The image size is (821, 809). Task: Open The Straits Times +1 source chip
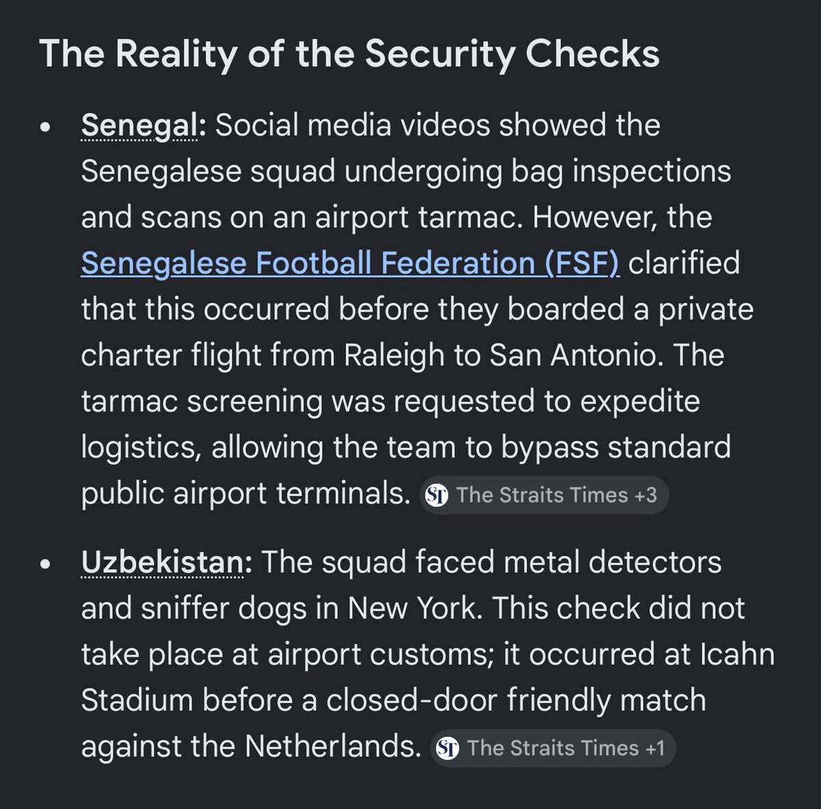pos(553,747)
